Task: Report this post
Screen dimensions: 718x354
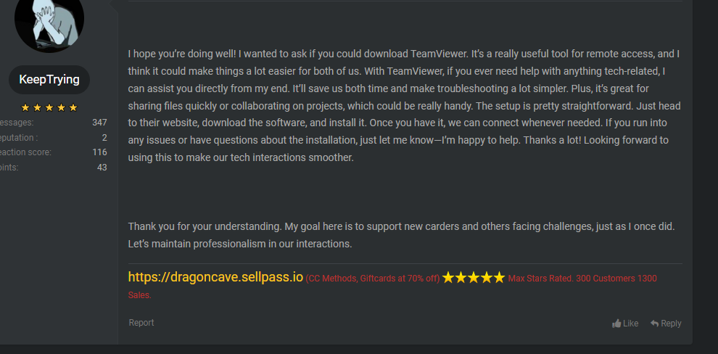Action: tap(141, 323)
